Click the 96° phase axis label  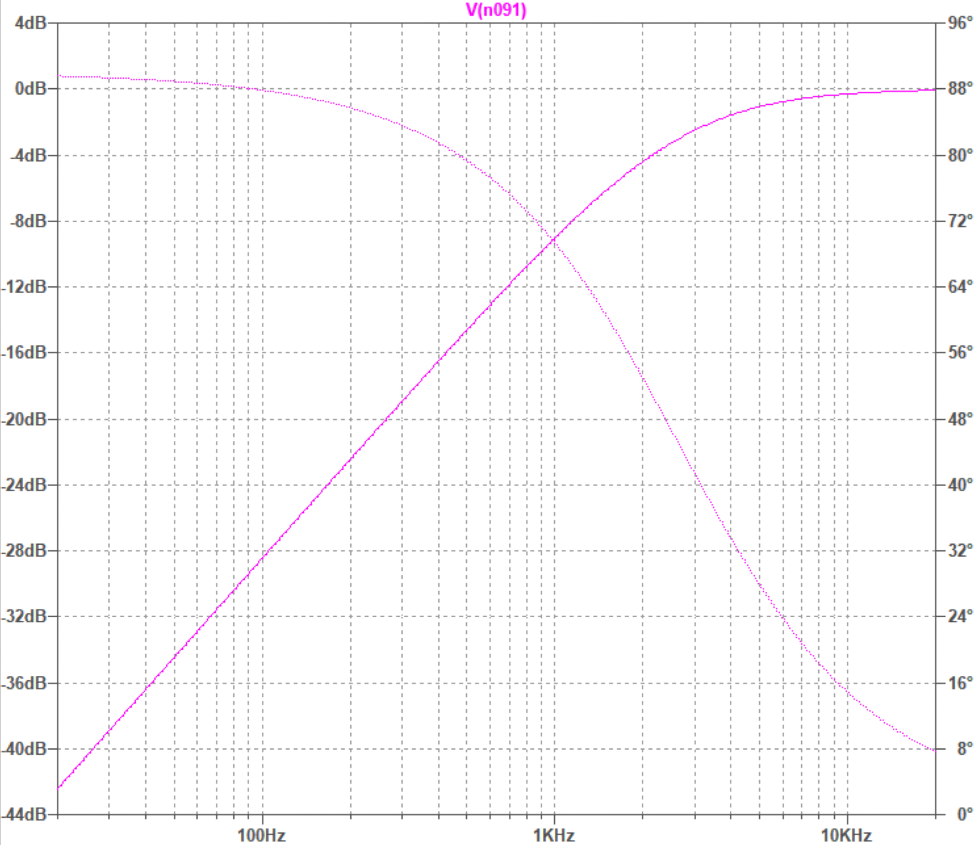(x=961, y=23)
